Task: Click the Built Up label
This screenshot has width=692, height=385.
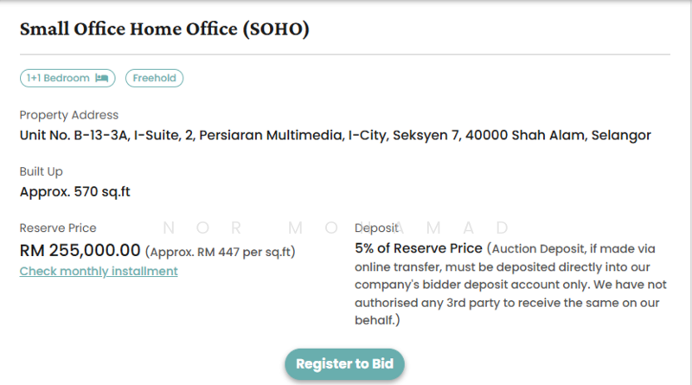Action: point(42,171)
